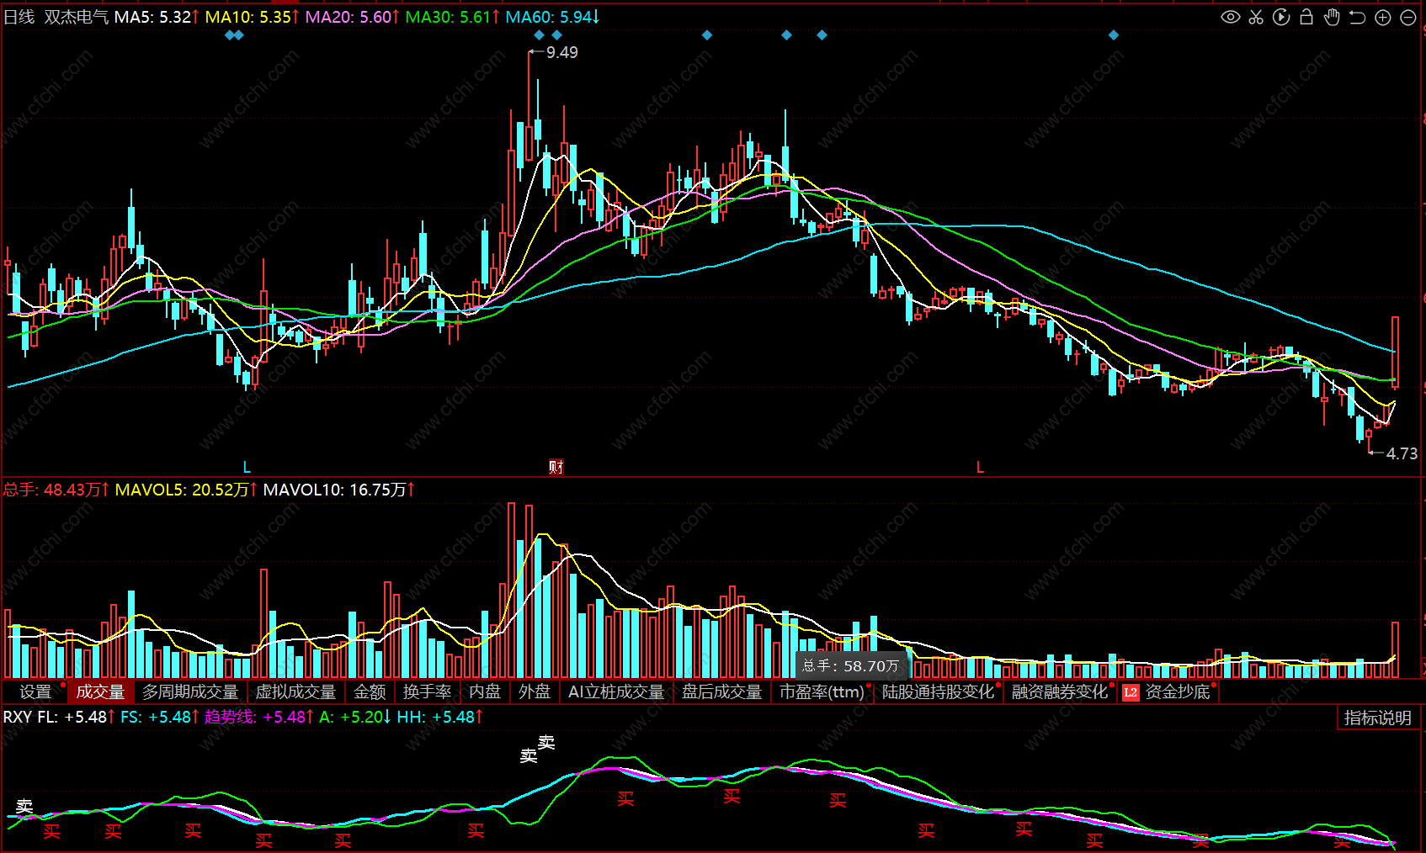This screenshot has width=1426, height=853.
Task: Toggle chart visibility with the eye icon
Action: click(1231, 17)
